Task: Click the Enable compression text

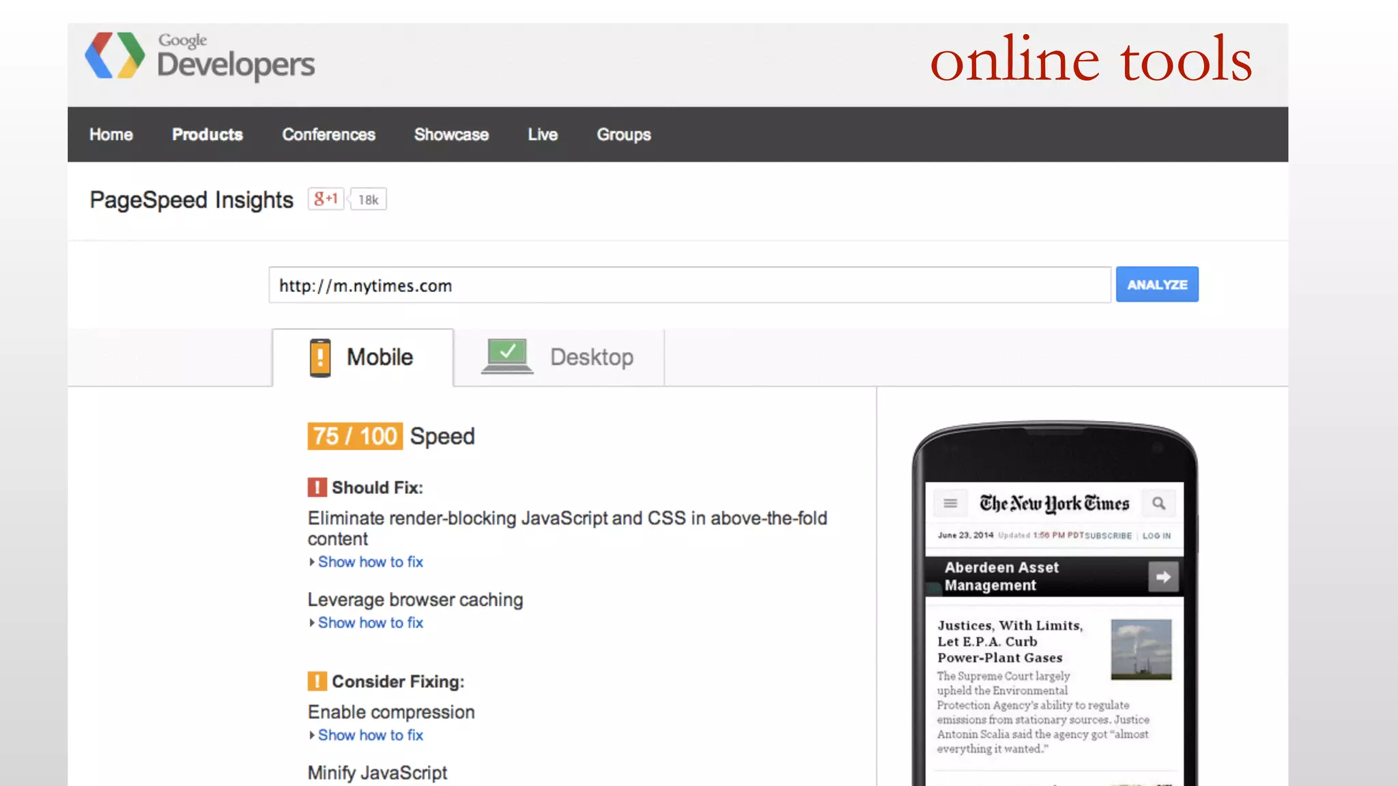Action: pos(391,712)
